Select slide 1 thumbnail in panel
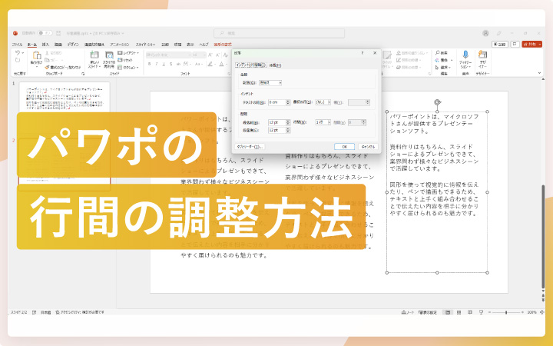553x346 pixels. pyautogui.click(x=65, y=97)
